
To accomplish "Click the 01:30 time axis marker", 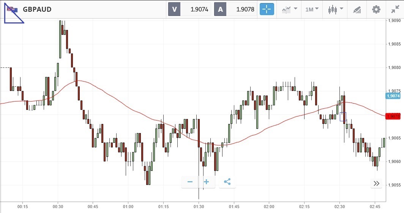I will click(x=199, y=207).
